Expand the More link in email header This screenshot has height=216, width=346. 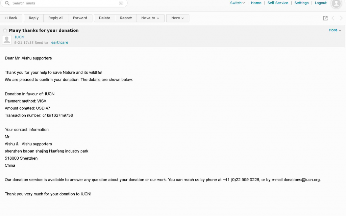tap(335, 30)
